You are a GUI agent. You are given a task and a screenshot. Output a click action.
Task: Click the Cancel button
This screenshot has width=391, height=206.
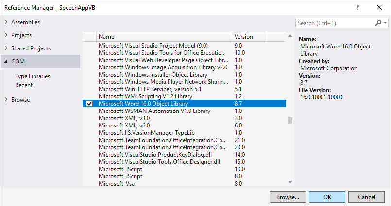tap(367, 197)
